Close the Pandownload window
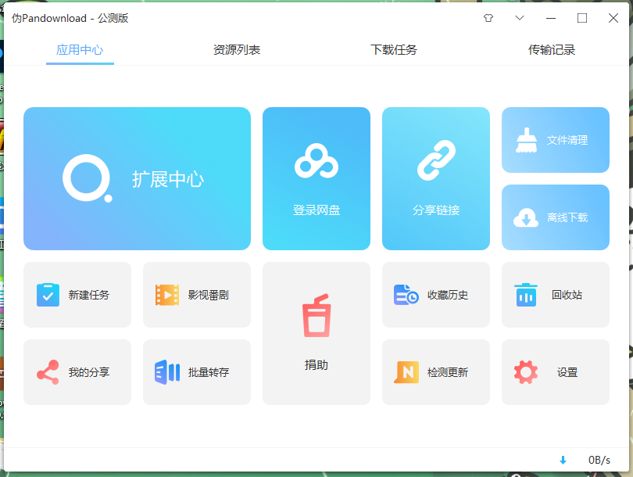Screen dimensions: 633x477 coord(613,18)
